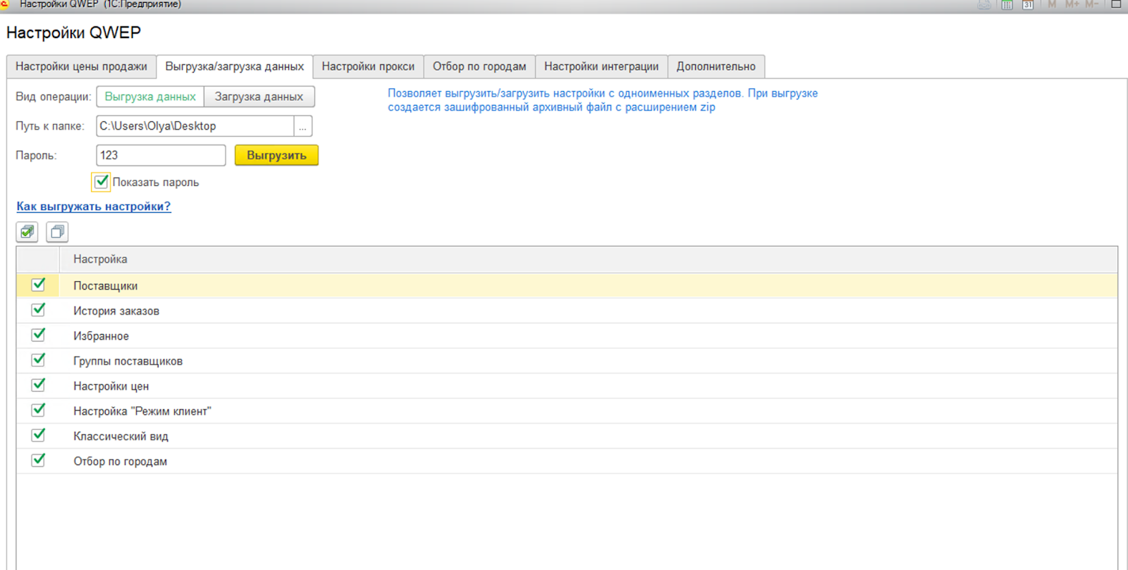Click the blue description text about zip export
The image size is (1128, 570).
[x=603, y=100]
